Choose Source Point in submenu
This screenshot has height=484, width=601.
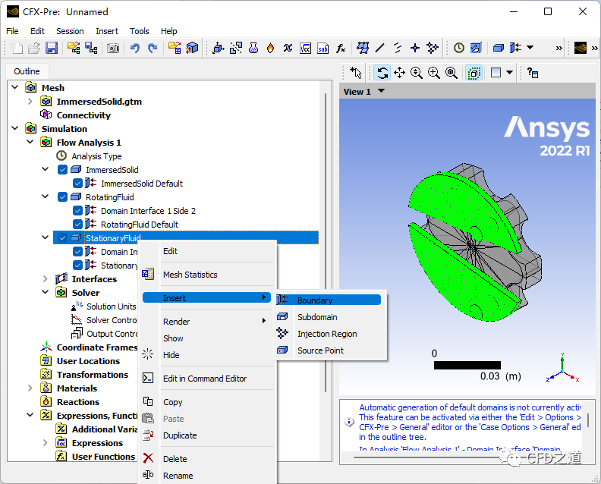click(328, 350)
